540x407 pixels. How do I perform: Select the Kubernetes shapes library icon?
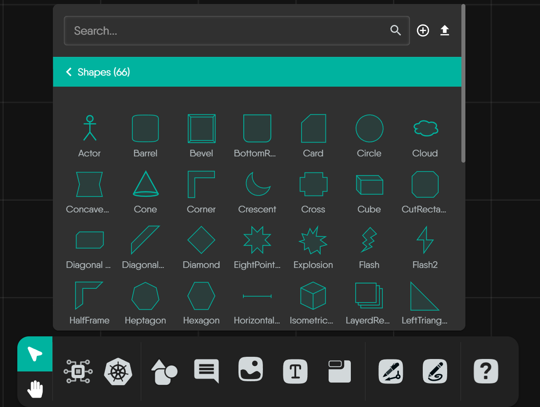pyautogui.click(x=118, y=372)
